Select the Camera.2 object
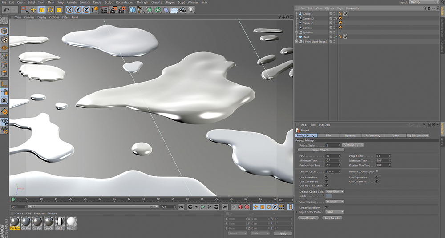The width and height of the screenshot is (445, 238). click(308, 18)
